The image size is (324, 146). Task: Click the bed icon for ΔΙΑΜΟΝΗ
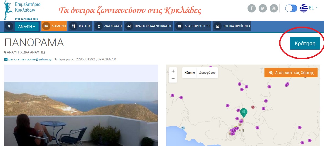[x=46, y=26]
